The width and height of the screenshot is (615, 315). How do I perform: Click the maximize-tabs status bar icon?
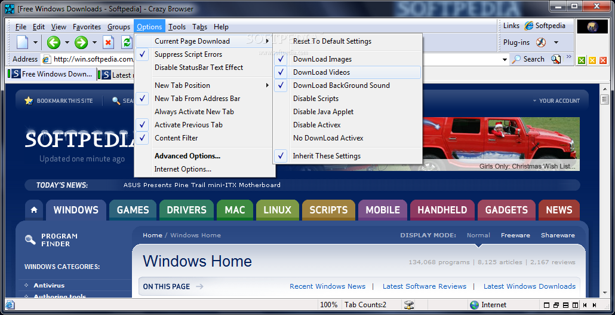click(x=547, y=305)
